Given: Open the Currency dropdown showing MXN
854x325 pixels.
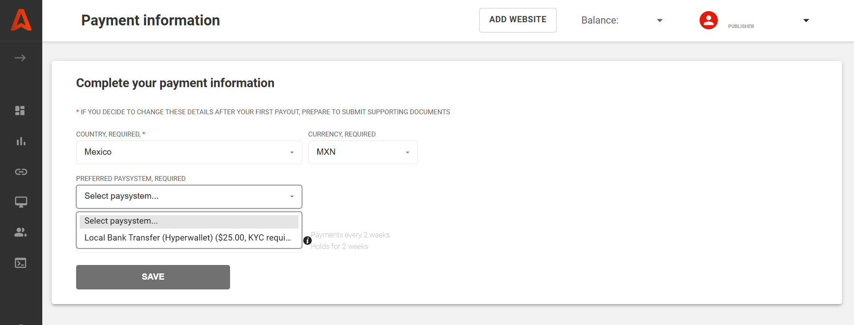Looking at the screenshot, I should (363, 152).
